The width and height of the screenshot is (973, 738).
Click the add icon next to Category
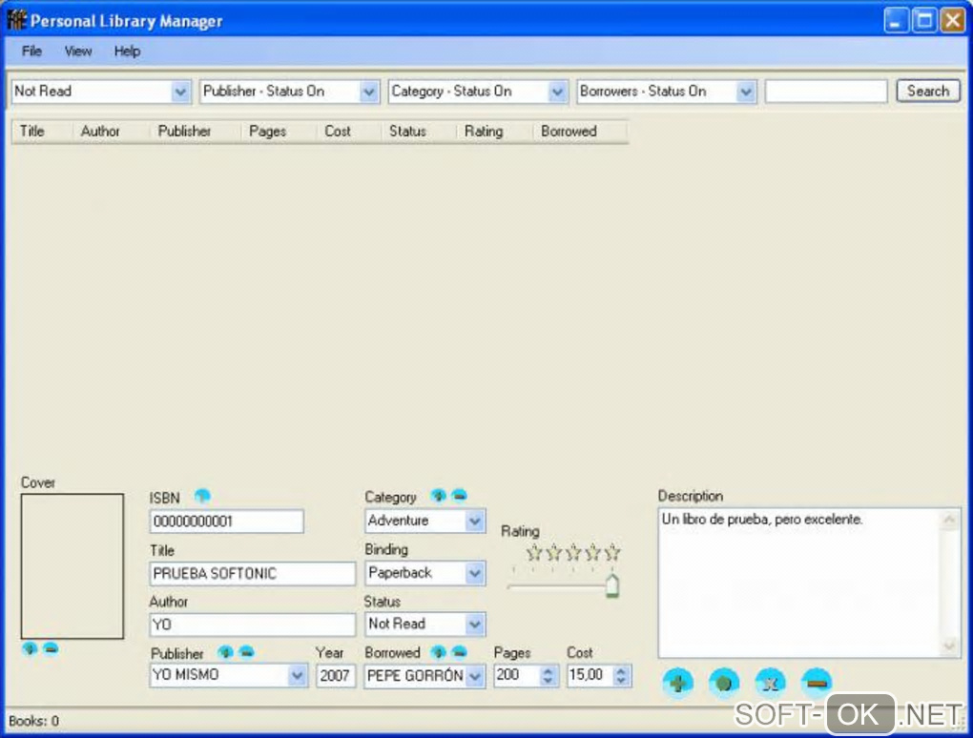click(438, 496)
